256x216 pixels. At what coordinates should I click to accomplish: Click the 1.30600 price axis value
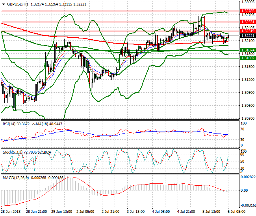pyautogui.click(x=248, y=106)
